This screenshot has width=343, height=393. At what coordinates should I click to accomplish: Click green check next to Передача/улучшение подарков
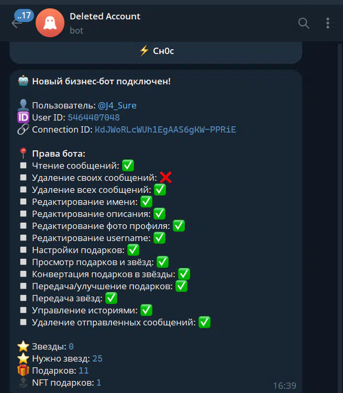181,286
